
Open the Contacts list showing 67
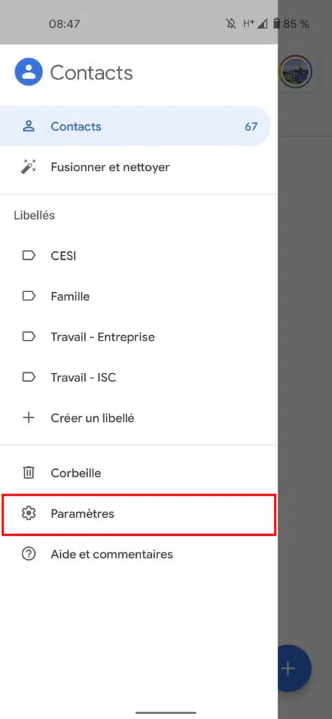[135, 126]
